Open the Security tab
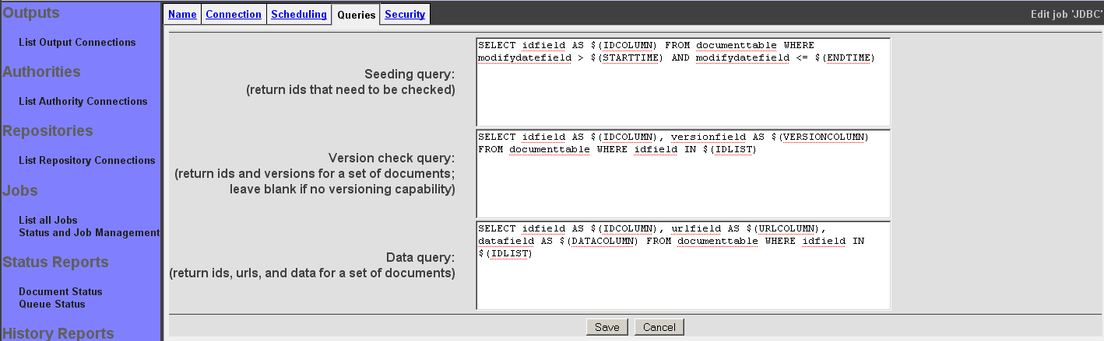 click(405, 15)
